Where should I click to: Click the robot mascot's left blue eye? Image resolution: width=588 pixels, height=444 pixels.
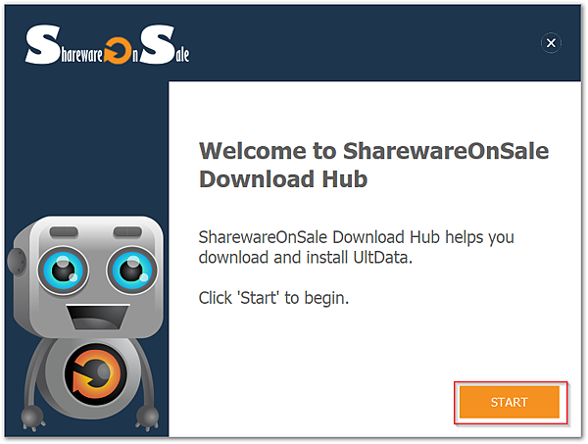pos(63,270)
